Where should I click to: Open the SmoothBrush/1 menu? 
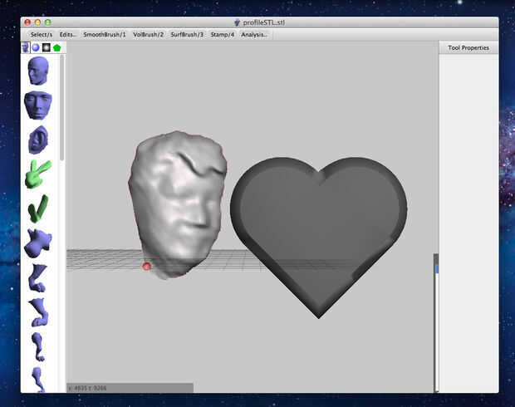[105, 35]
